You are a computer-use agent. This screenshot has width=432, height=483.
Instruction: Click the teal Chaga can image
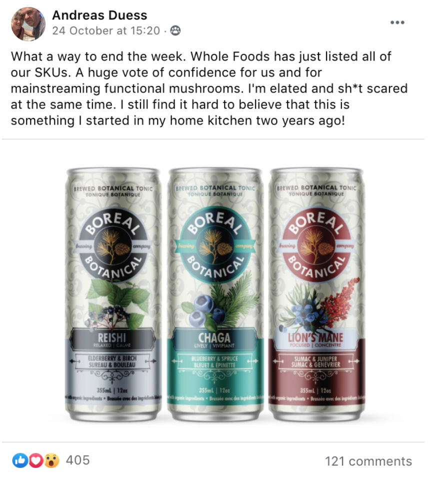(x=215, y=294)
